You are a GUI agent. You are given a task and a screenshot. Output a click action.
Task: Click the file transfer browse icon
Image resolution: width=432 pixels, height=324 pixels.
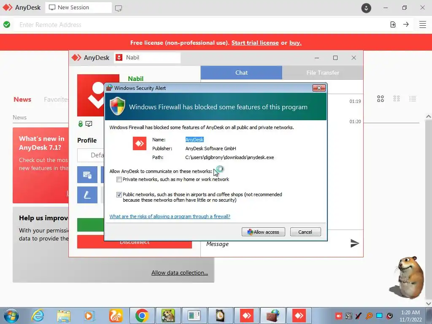tap(393, 24)
